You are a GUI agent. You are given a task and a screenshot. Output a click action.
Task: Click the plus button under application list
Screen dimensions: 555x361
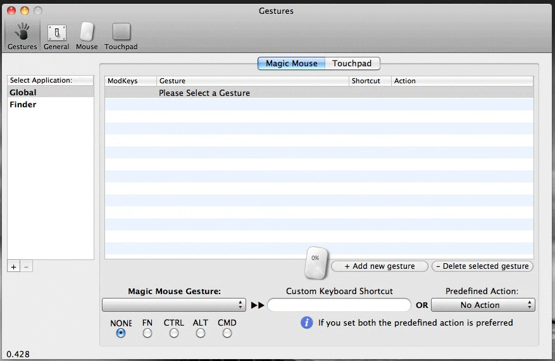[14, 267]
